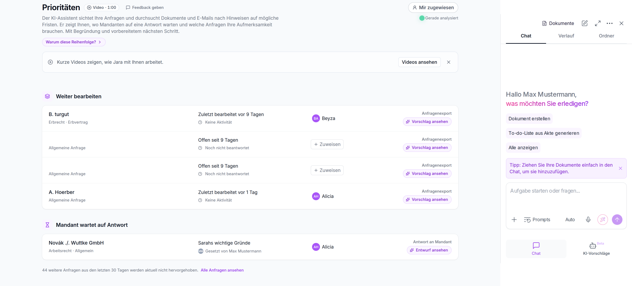Play the Video 1:00 tutorial
Viewport: 632px width, 286px height.
(101, 8)
